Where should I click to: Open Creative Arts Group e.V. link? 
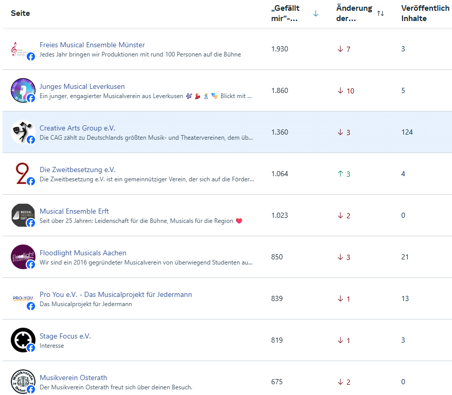click(x=78, y=128)
